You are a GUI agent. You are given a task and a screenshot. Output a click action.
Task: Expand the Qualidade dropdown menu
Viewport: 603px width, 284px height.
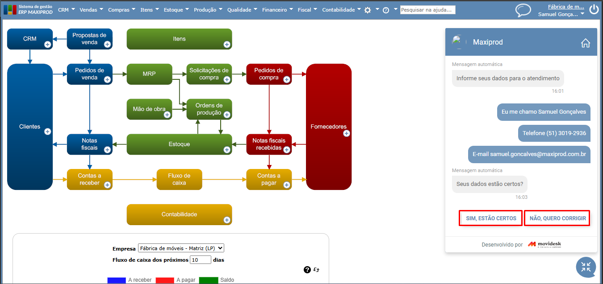pyautogui.click(x=243, y=10)
